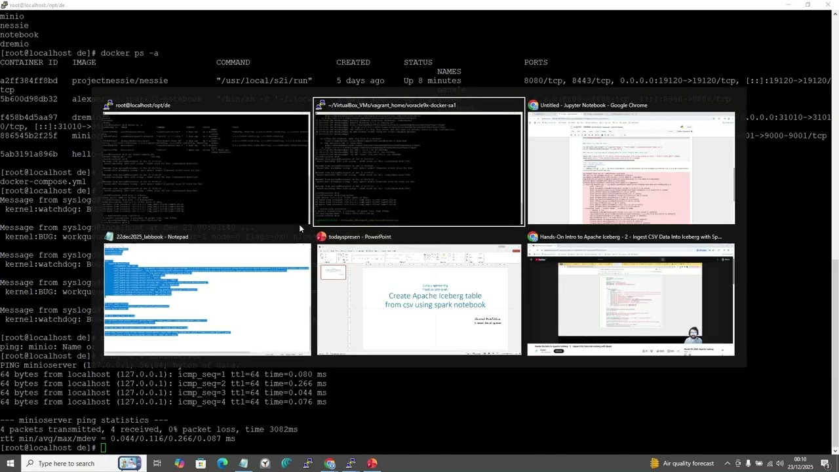Select the root@localhost:/opt/de terminal thumbnail in switcher
Image resolution: width=839 pixels, height=472 pixels.
tap(206, 168)
